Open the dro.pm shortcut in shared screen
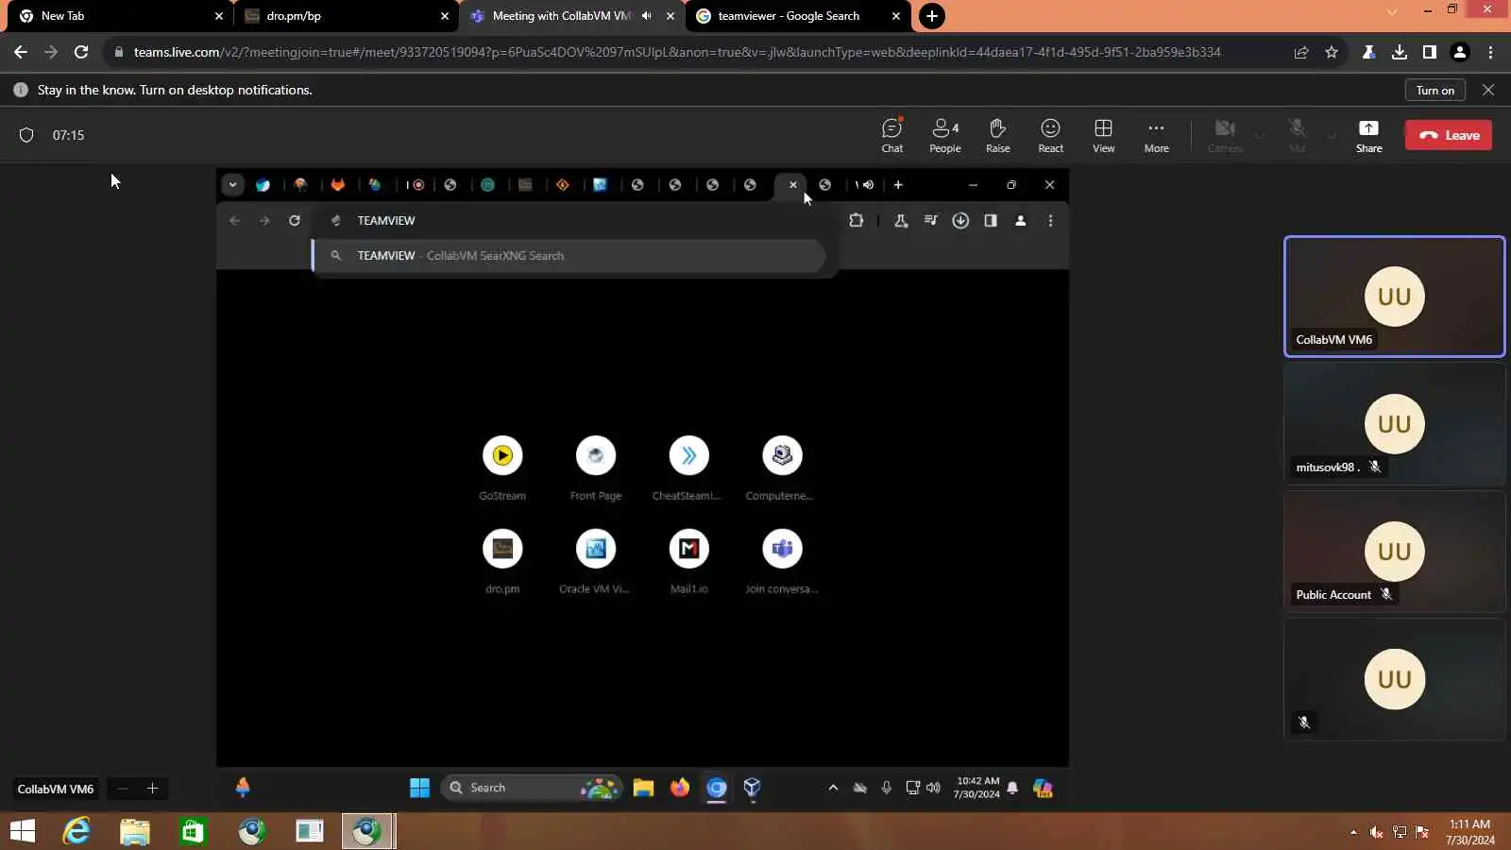The height and width of the screenshot is (850, 1511). tap(502, 561)
